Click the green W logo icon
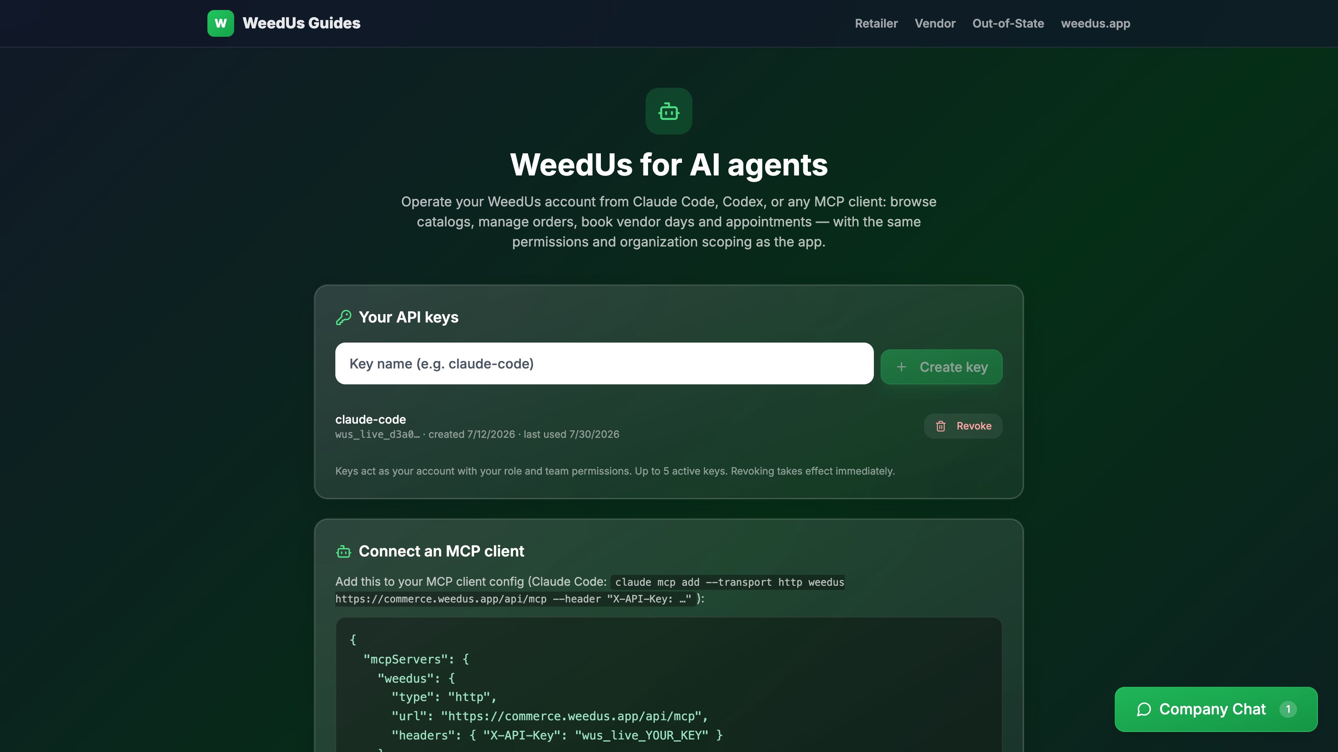This screenshot has height=752, width=1338. coord(220,23)
